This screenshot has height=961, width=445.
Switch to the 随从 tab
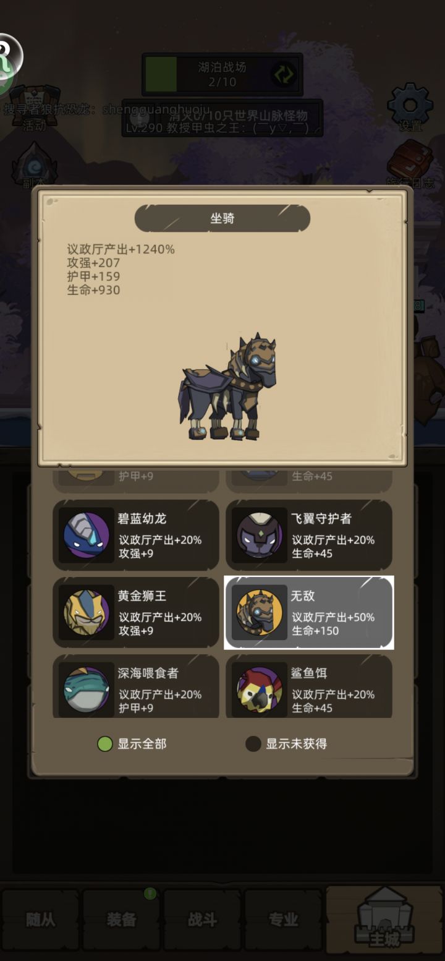(x=40, y=920)
